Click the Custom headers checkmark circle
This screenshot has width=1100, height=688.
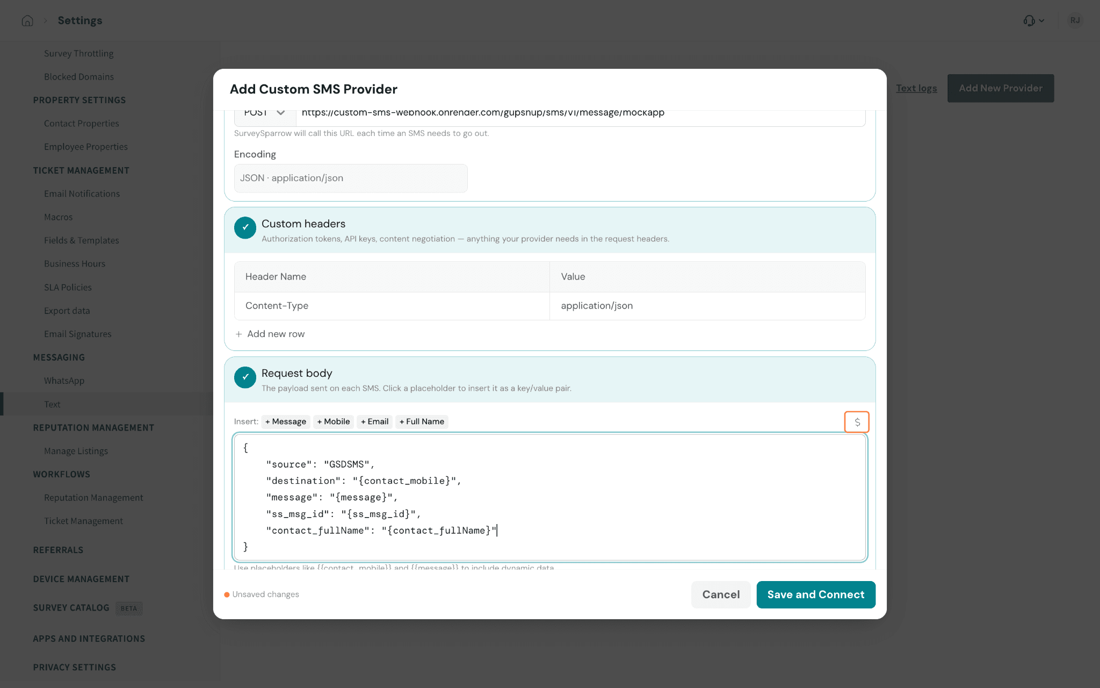245,227
